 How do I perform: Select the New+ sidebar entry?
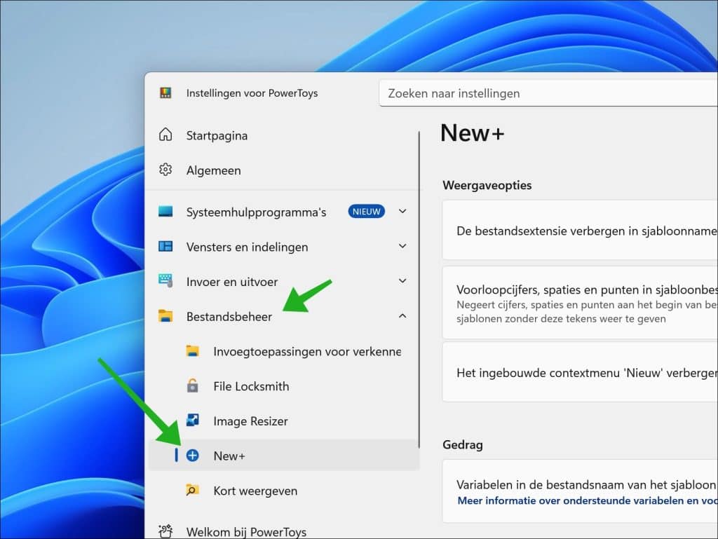tap(284, 456)
